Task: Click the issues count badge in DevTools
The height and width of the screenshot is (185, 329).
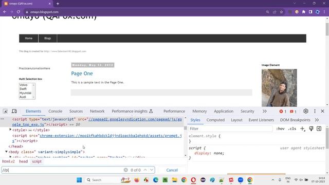Action: pyautogui.click(x=293, y=112)
